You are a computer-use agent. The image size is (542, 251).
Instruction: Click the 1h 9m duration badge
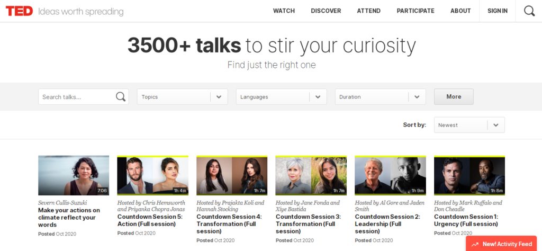tap(418, 191)
